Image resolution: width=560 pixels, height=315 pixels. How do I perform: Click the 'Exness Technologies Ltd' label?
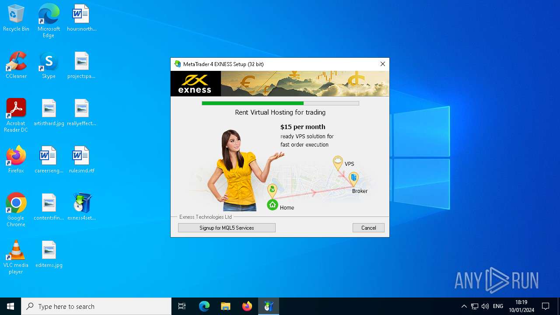click(206, 217)
